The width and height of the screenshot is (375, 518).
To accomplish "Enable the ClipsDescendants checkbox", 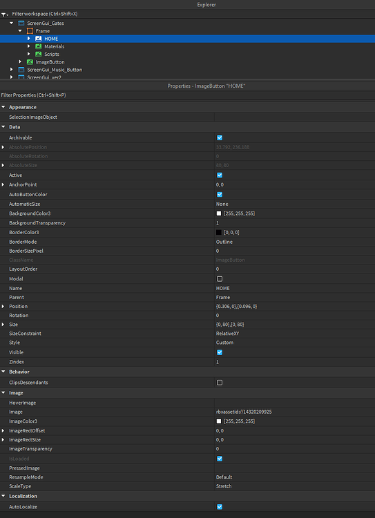I will [x=220, y=383].
